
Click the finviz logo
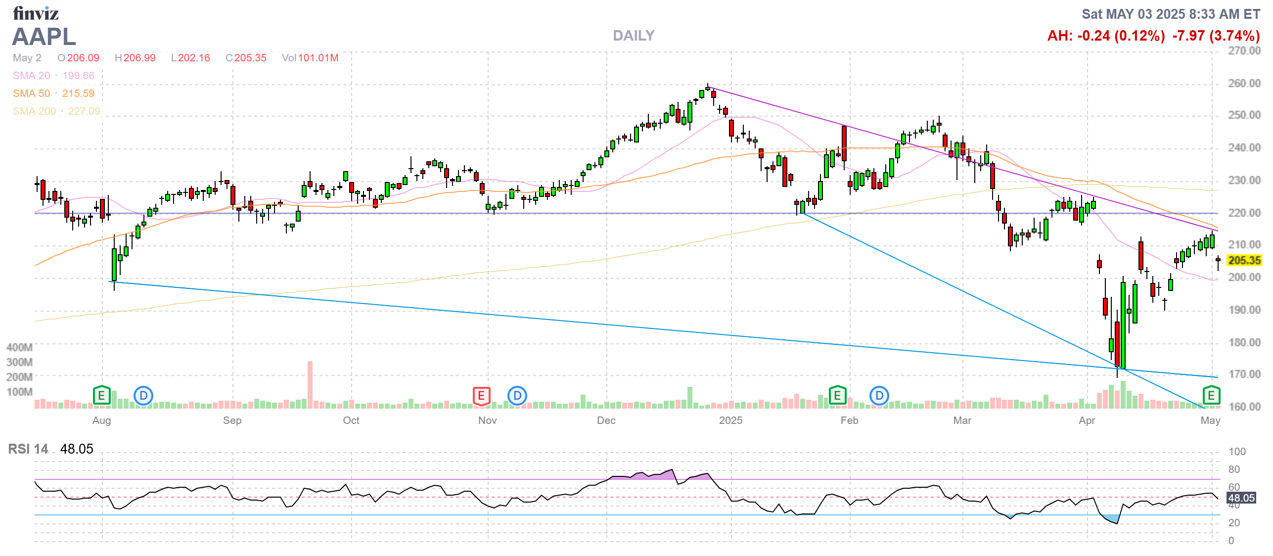pyautogui.click(x=36, y=13)
